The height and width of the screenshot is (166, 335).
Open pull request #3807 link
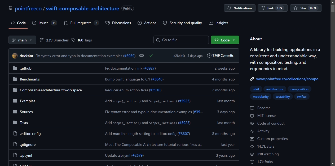184,134
